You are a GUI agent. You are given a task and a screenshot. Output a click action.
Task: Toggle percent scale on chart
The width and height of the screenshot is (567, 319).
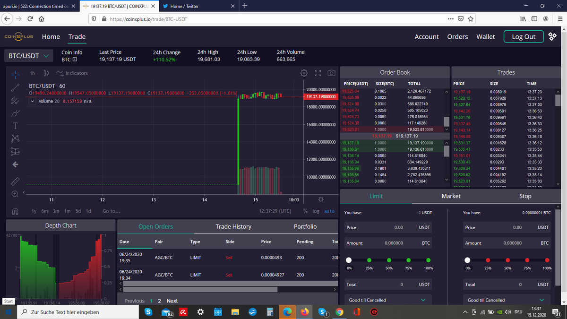[306, 211]
